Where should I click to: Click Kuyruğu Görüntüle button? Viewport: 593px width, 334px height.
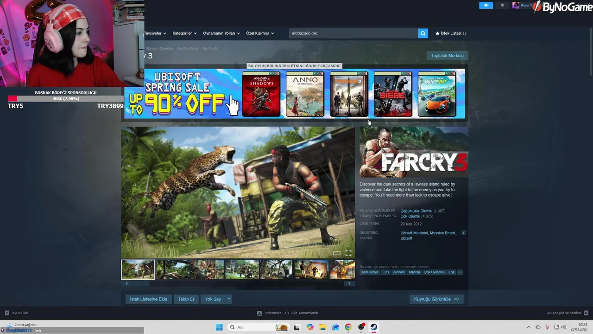pos(436,299)
